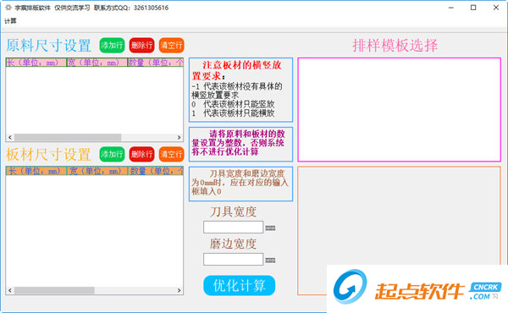Viewport: 508px width, 313px height.
Task: Select 数量 column header in 板材 table
Action: click(156, 171)
